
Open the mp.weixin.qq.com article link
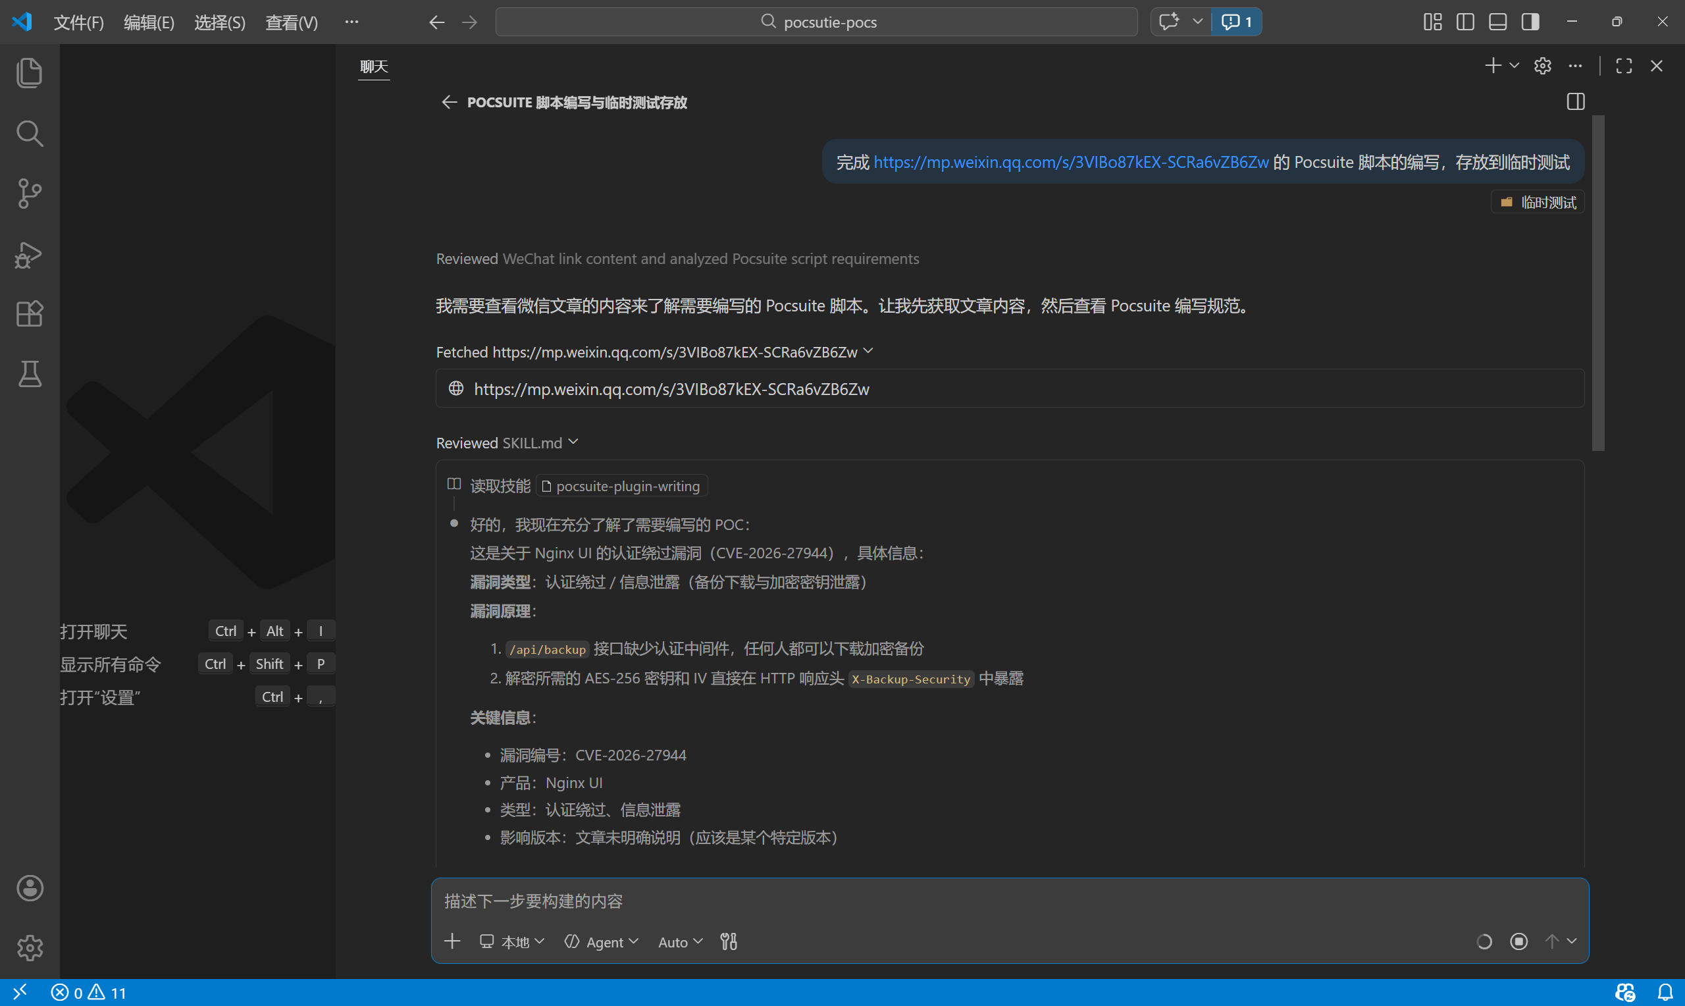tap(1070, 161)
